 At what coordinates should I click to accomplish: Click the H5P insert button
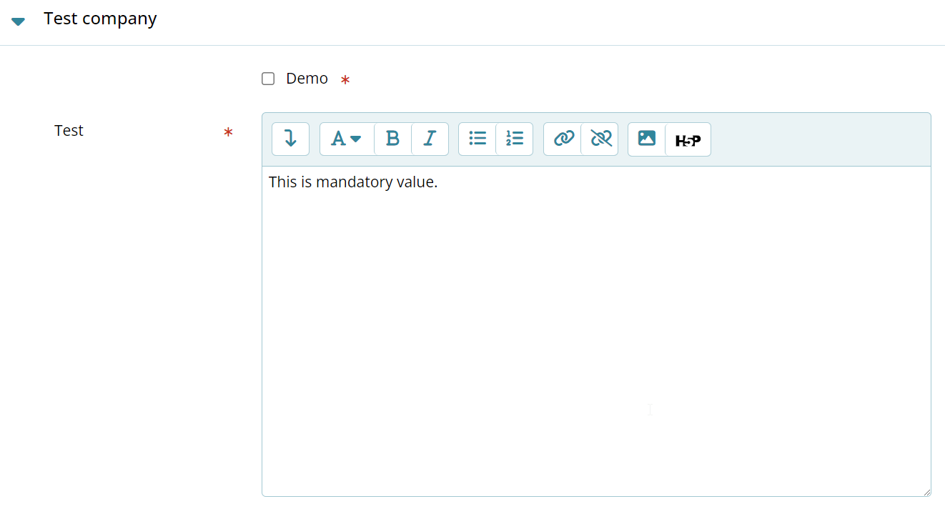coord(688,140)
